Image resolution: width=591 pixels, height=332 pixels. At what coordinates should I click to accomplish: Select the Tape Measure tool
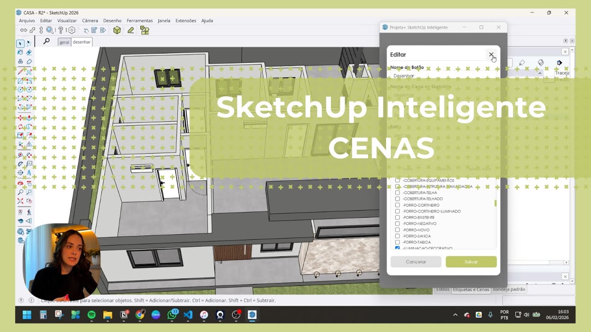(20, 154)
